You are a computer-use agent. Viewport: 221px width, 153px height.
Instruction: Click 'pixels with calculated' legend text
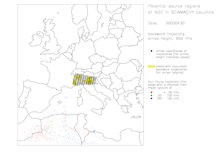coord(171,66)
